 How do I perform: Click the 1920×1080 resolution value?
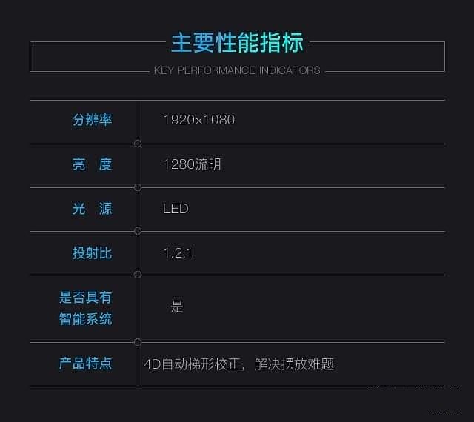(x=199, y=120)
